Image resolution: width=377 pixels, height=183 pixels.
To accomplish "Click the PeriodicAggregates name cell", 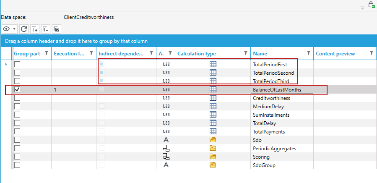I will [282, 149].
